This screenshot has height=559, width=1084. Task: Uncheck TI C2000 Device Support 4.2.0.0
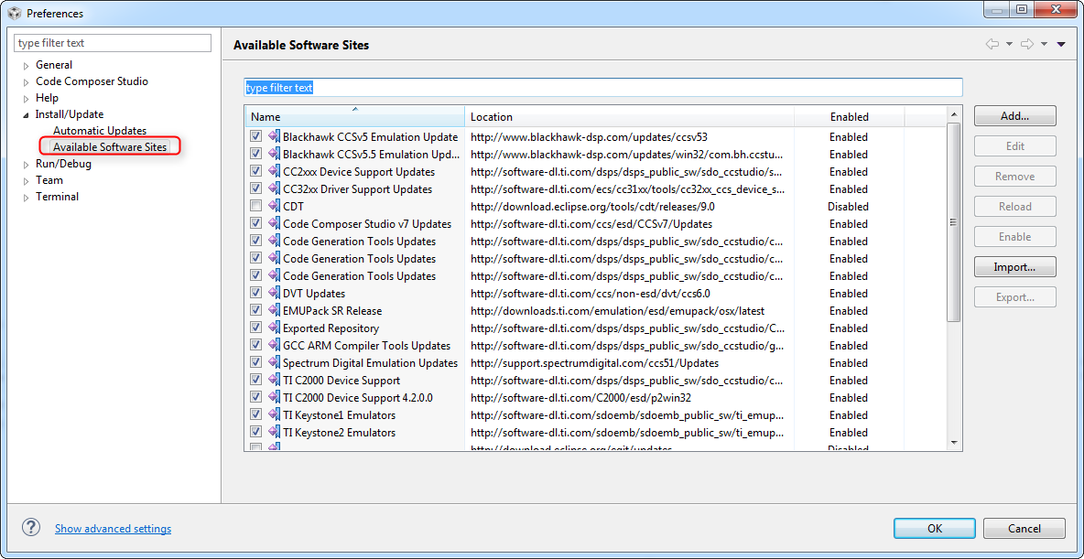coord(255,397)
